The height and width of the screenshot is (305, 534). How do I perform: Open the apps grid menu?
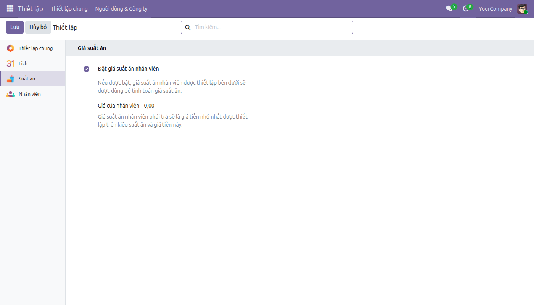(10, 8)
